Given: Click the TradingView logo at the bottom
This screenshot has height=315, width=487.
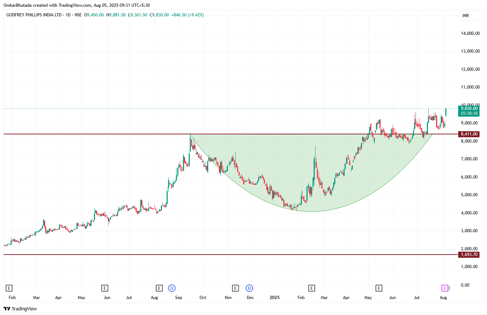Looking at the screenshot, I should [20, 309].
